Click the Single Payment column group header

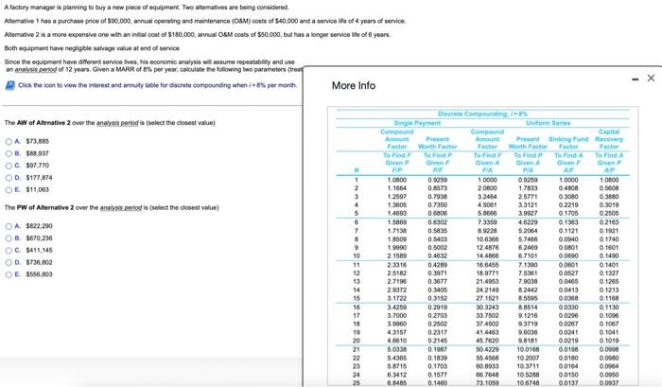pos(417,123)
